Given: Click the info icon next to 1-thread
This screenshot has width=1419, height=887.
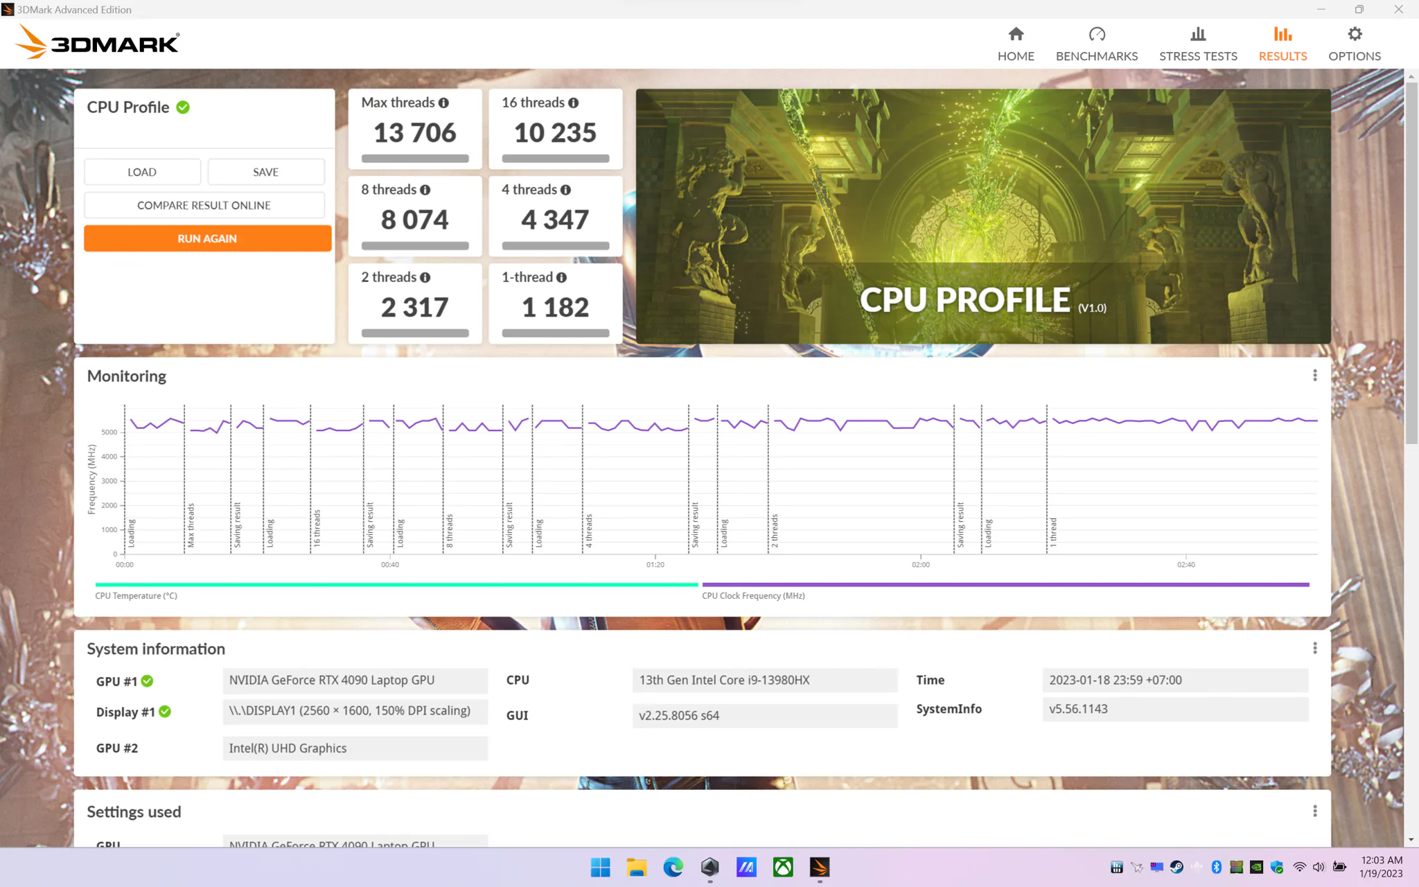Looking at the screenshot, I should click(561, 277).
